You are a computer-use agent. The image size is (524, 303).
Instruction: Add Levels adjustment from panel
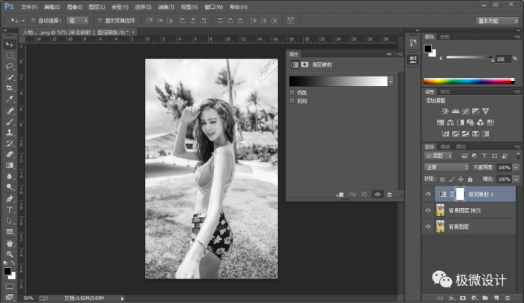(455, 111)
